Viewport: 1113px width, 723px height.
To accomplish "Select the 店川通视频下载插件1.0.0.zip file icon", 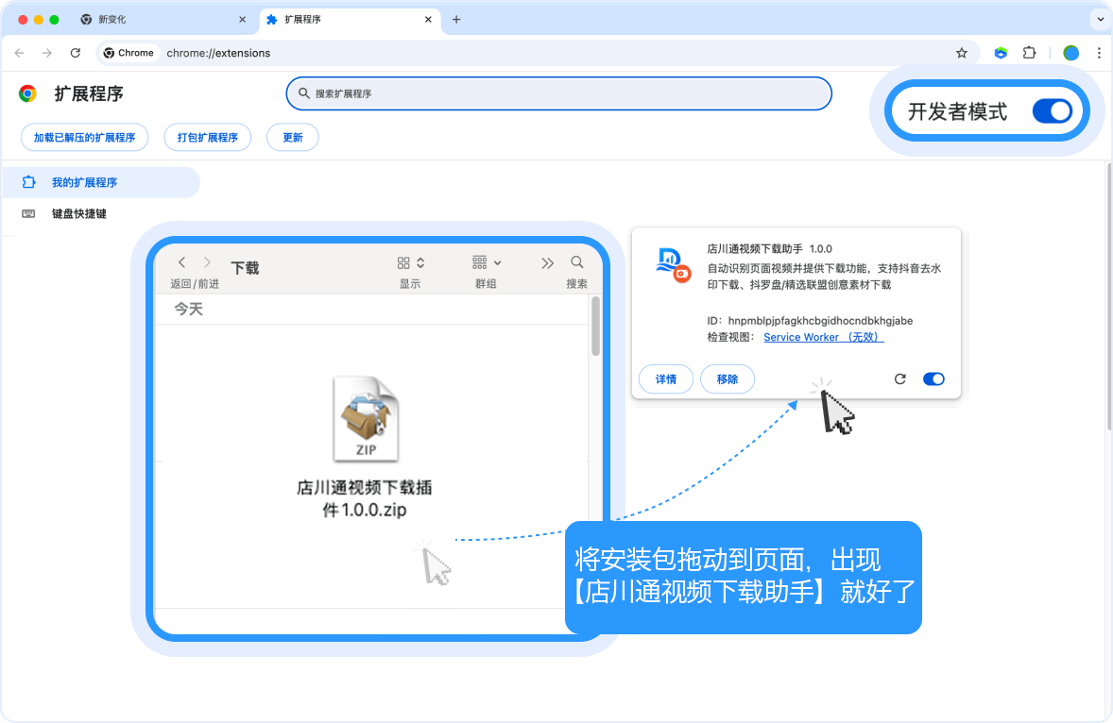I will click(367, 419).
